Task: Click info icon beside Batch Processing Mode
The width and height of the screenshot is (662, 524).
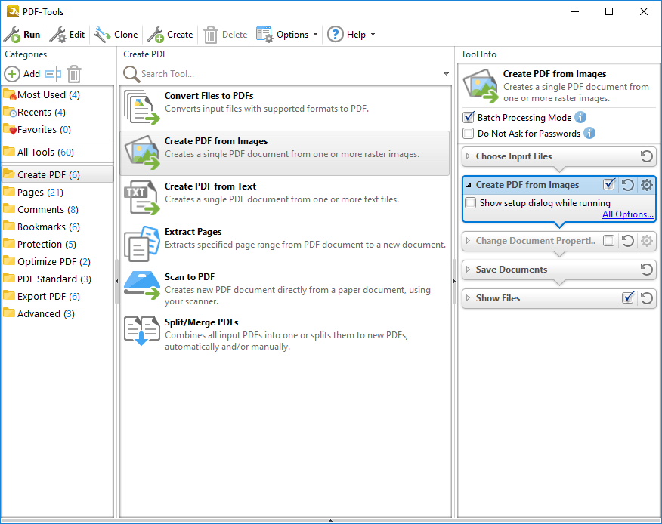Action: pyautogui.click(x=580, y=117)
